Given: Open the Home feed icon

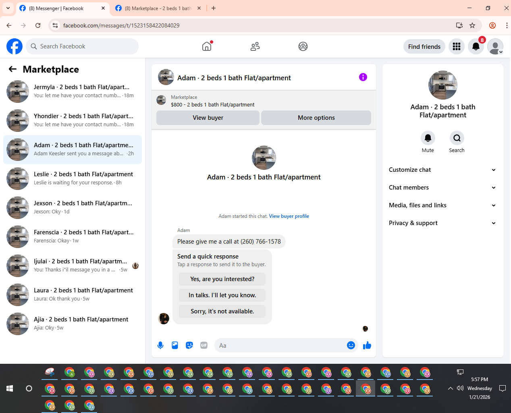Looking at the screenshot, I should pos(207,46).
